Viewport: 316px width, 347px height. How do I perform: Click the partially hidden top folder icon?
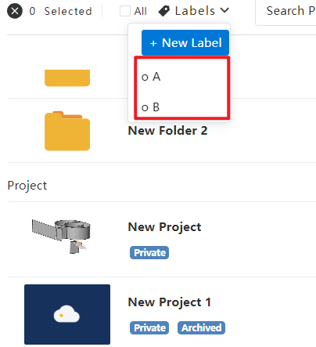67,78
